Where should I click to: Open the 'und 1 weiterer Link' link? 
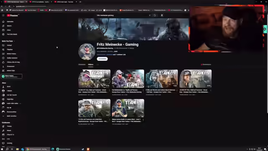pos(119,55)
